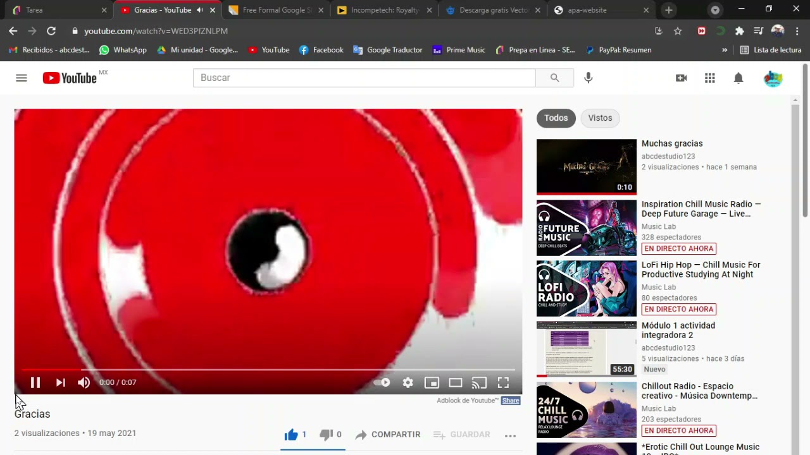This screenshot has height=455, width=810.
Task: Switch to the Descarga gratis Vector tab
Action: pyautogui.click(x=494, y=10)
